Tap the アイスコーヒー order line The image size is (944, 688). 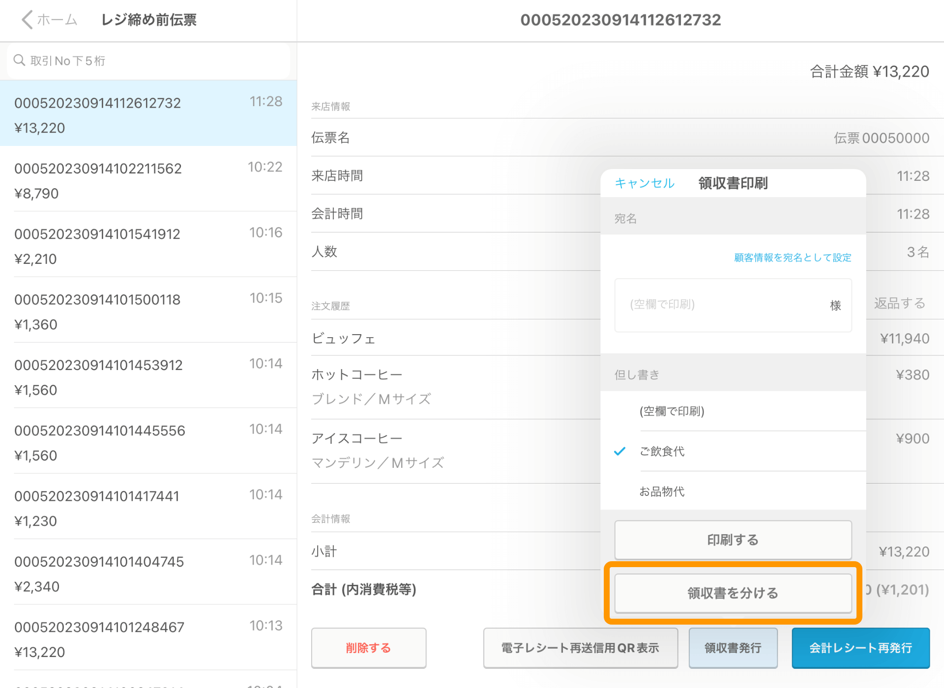click(455, 451)
